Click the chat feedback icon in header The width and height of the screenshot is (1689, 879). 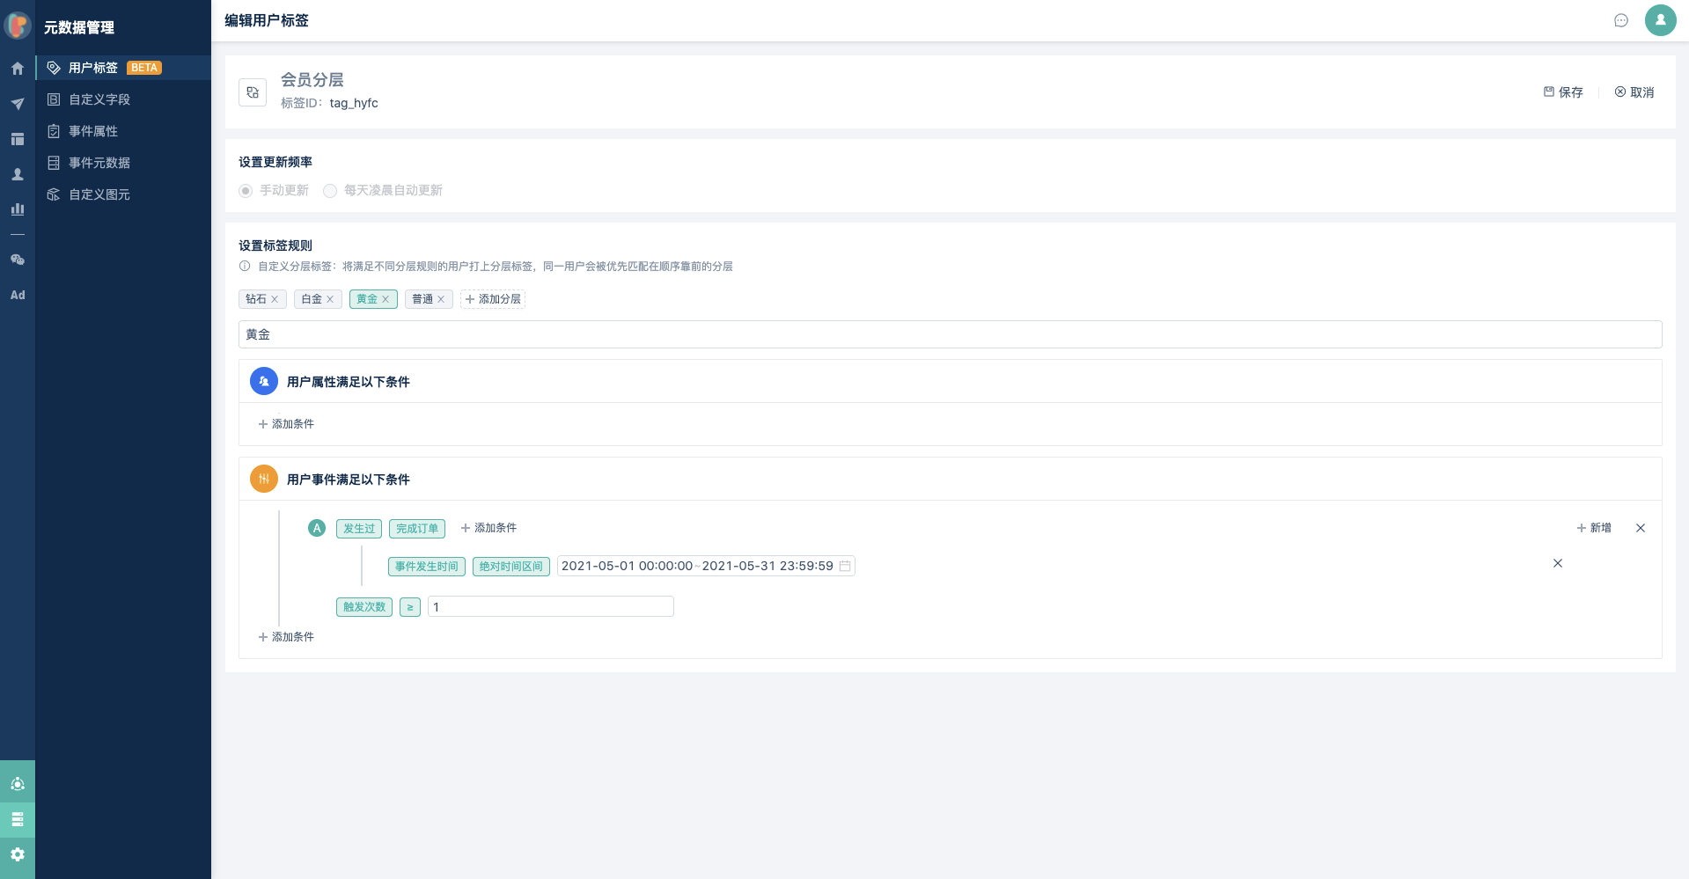coord(1621,20)
